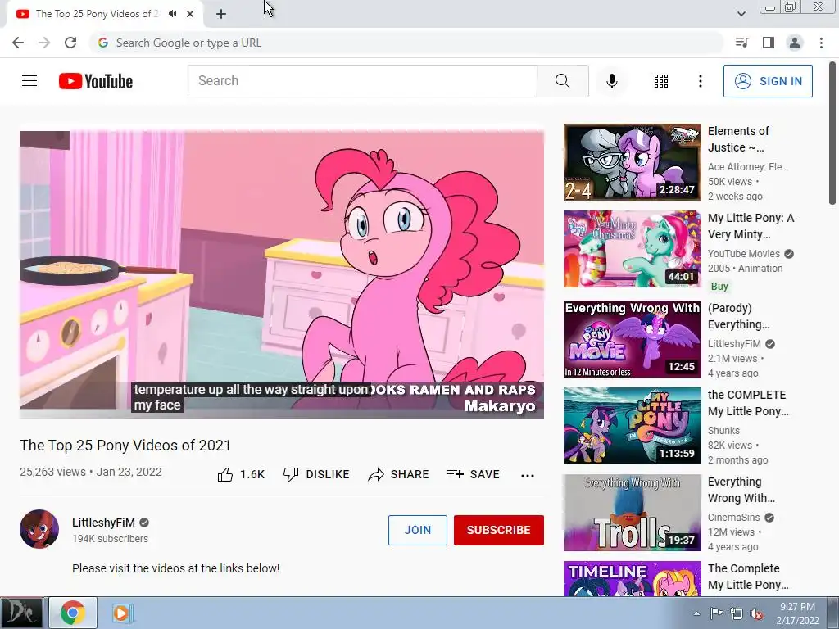Open '(Parody) Everything...' video title
Image resolution: width=839 pixels, height=629 pixels.
point(738,316)
